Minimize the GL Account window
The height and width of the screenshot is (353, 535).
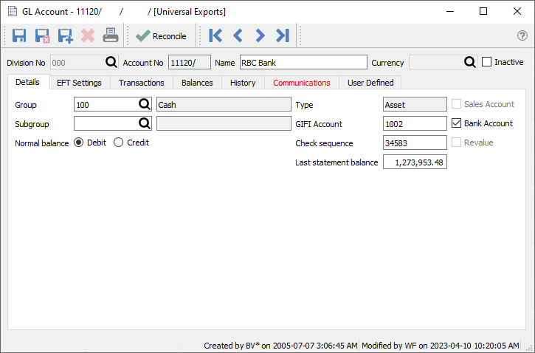[450, 11]
